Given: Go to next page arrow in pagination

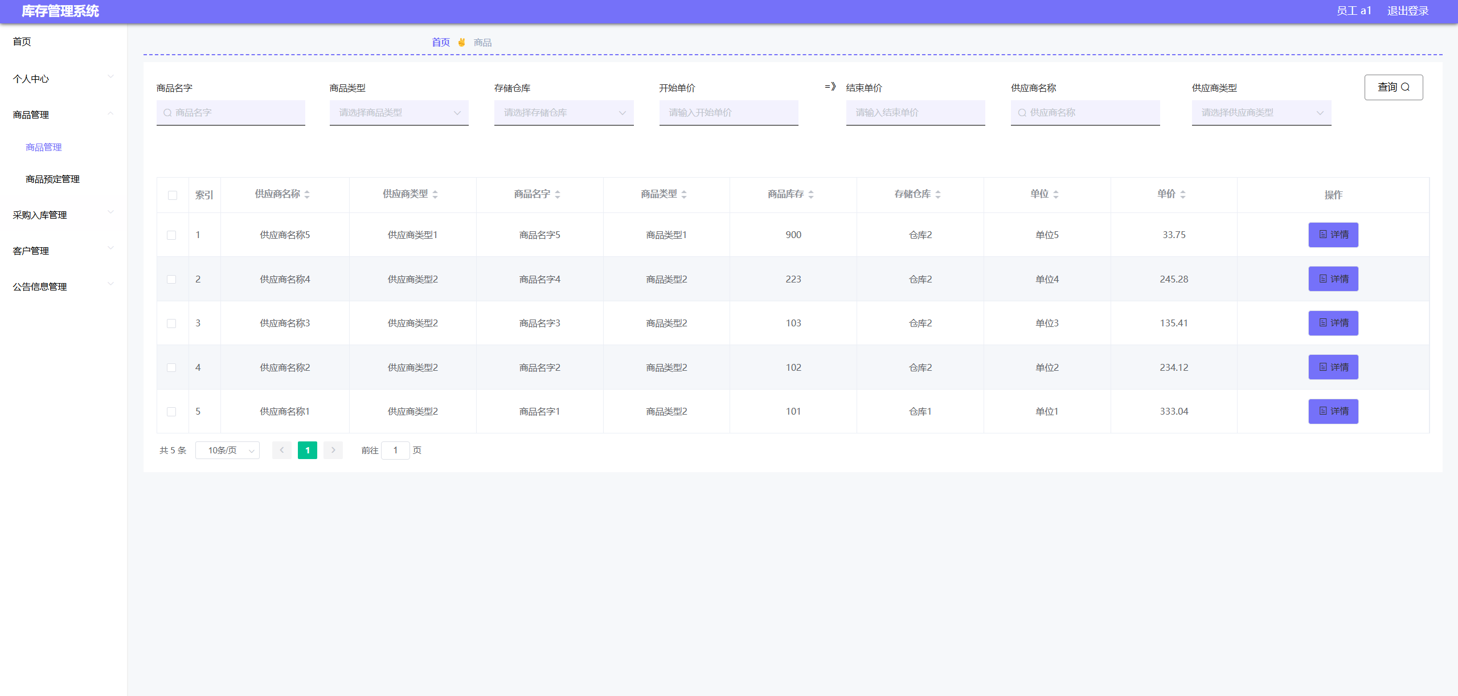Looking at the screenshot, I should 333,450.
